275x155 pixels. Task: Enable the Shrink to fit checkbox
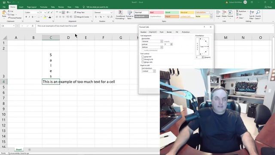point(143,59)
